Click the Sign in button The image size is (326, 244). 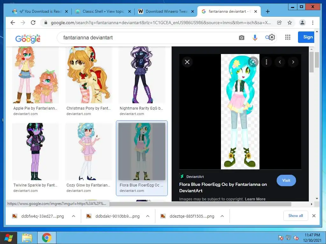[x=306, y=37]
